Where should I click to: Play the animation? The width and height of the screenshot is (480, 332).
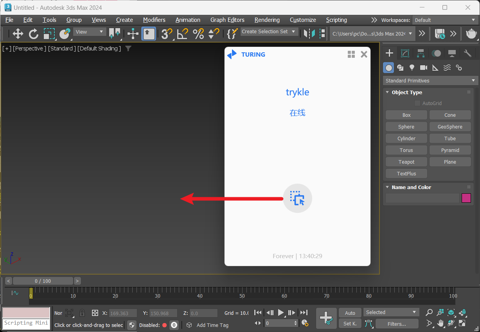[x=281, y=312]
